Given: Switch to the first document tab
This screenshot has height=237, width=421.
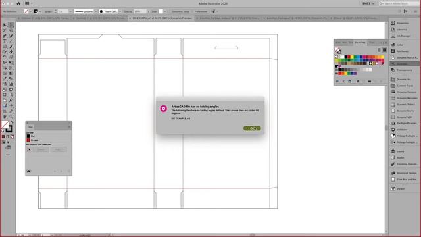Looking at the screenshot, I should [x=44, y=18].
